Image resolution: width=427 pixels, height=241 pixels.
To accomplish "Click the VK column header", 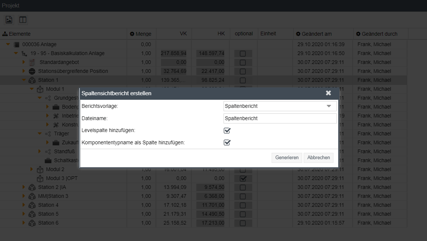I will tap(174, 34).
